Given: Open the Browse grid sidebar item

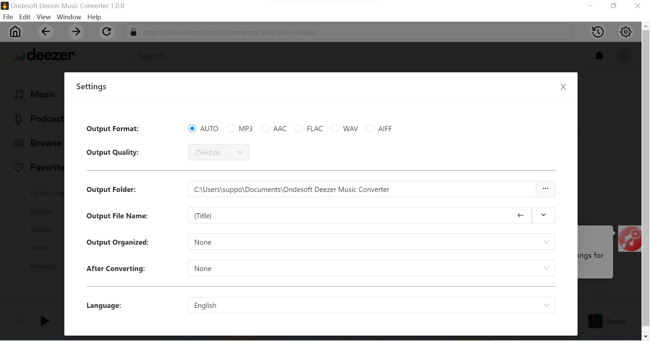Looking at the screenshot, I should [37, 143].
